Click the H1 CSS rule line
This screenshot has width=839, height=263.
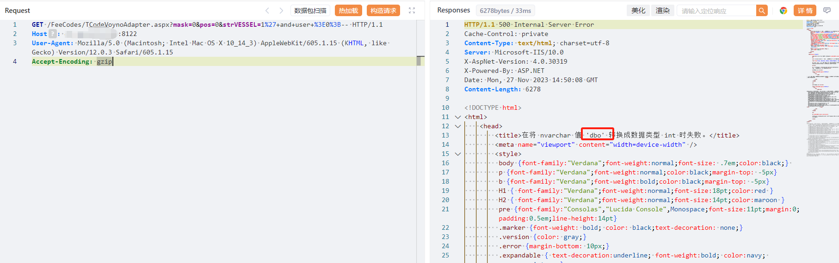click(x=635, y=191)
